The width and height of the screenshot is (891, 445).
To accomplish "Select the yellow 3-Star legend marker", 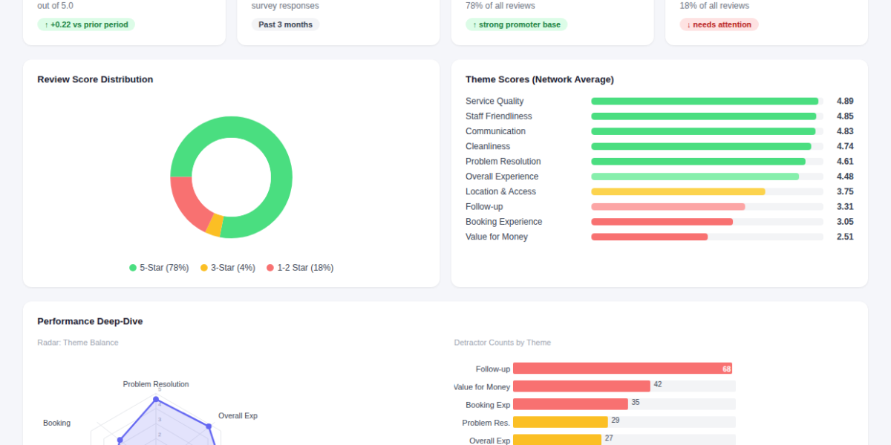I will (x=202, y=268).
